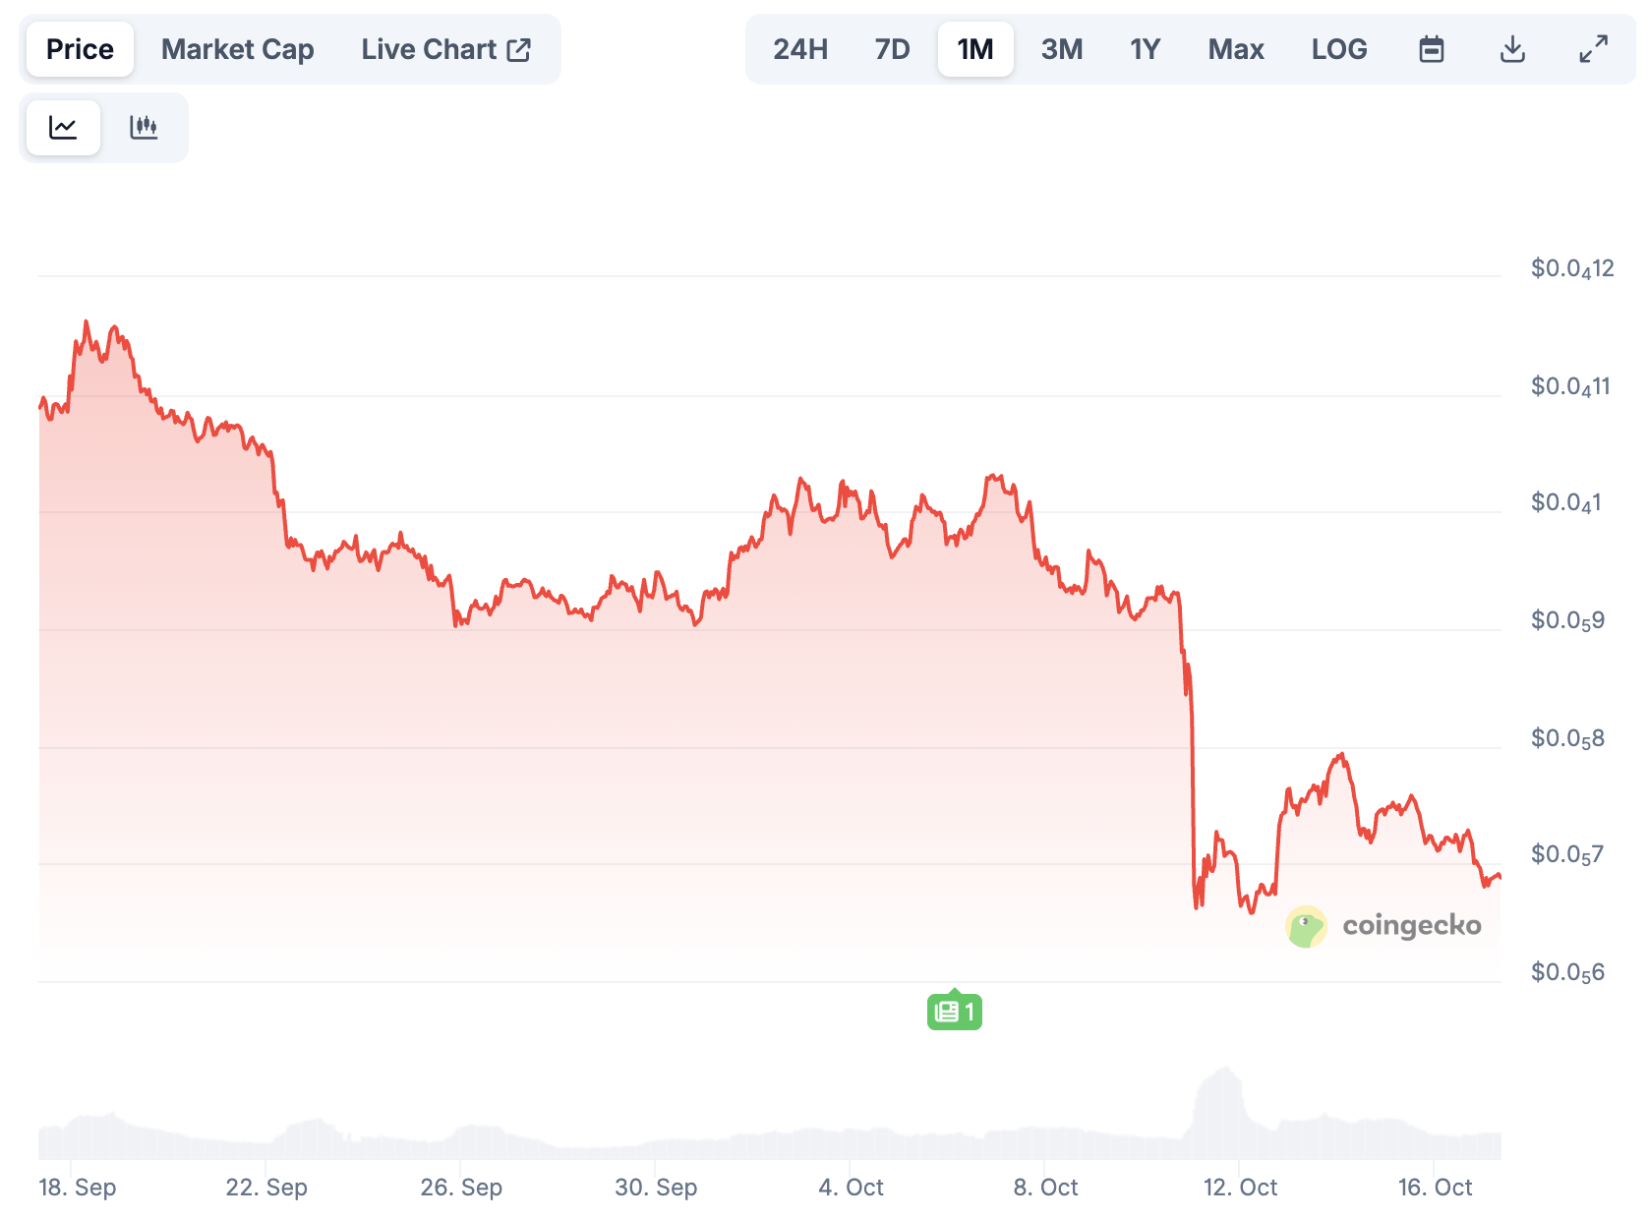Set range to 7D

pyautogui.click(x=892, y=49)
